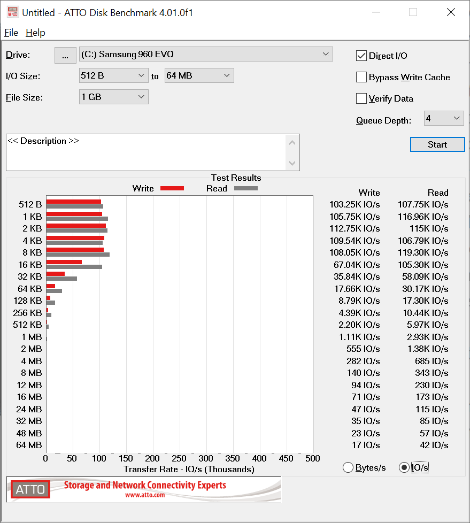Click the Write column header in results
Viewport: 470px width, 523px height.
(x=369, y=193)
